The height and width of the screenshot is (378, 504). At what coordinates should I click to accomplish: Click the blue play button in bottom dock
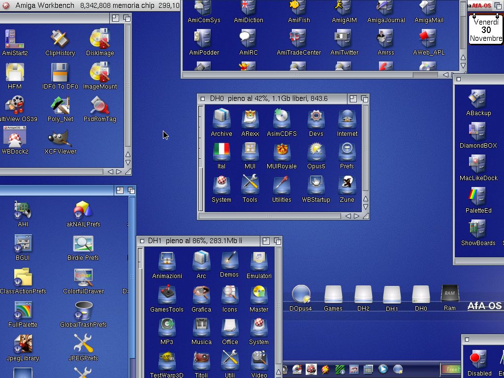pyautogui.click(x=383, y=369)
